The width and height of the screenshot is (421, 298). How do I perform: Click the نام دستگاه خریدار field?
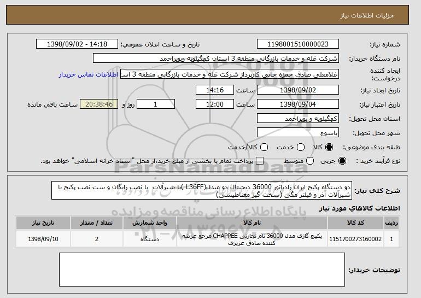pyautogui.click(x=215, y=58)
